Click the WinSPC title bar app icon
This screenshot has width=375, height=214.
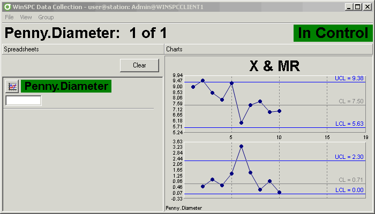tap(7, 7)
